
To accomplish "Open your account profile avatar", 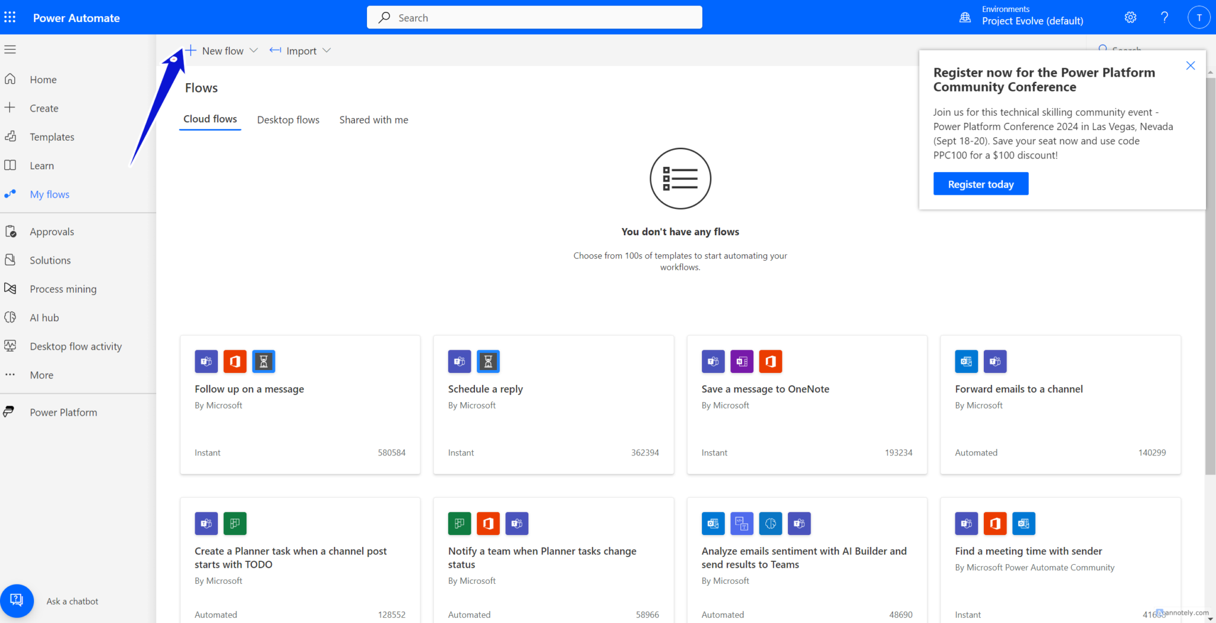I will [1198, 17].
